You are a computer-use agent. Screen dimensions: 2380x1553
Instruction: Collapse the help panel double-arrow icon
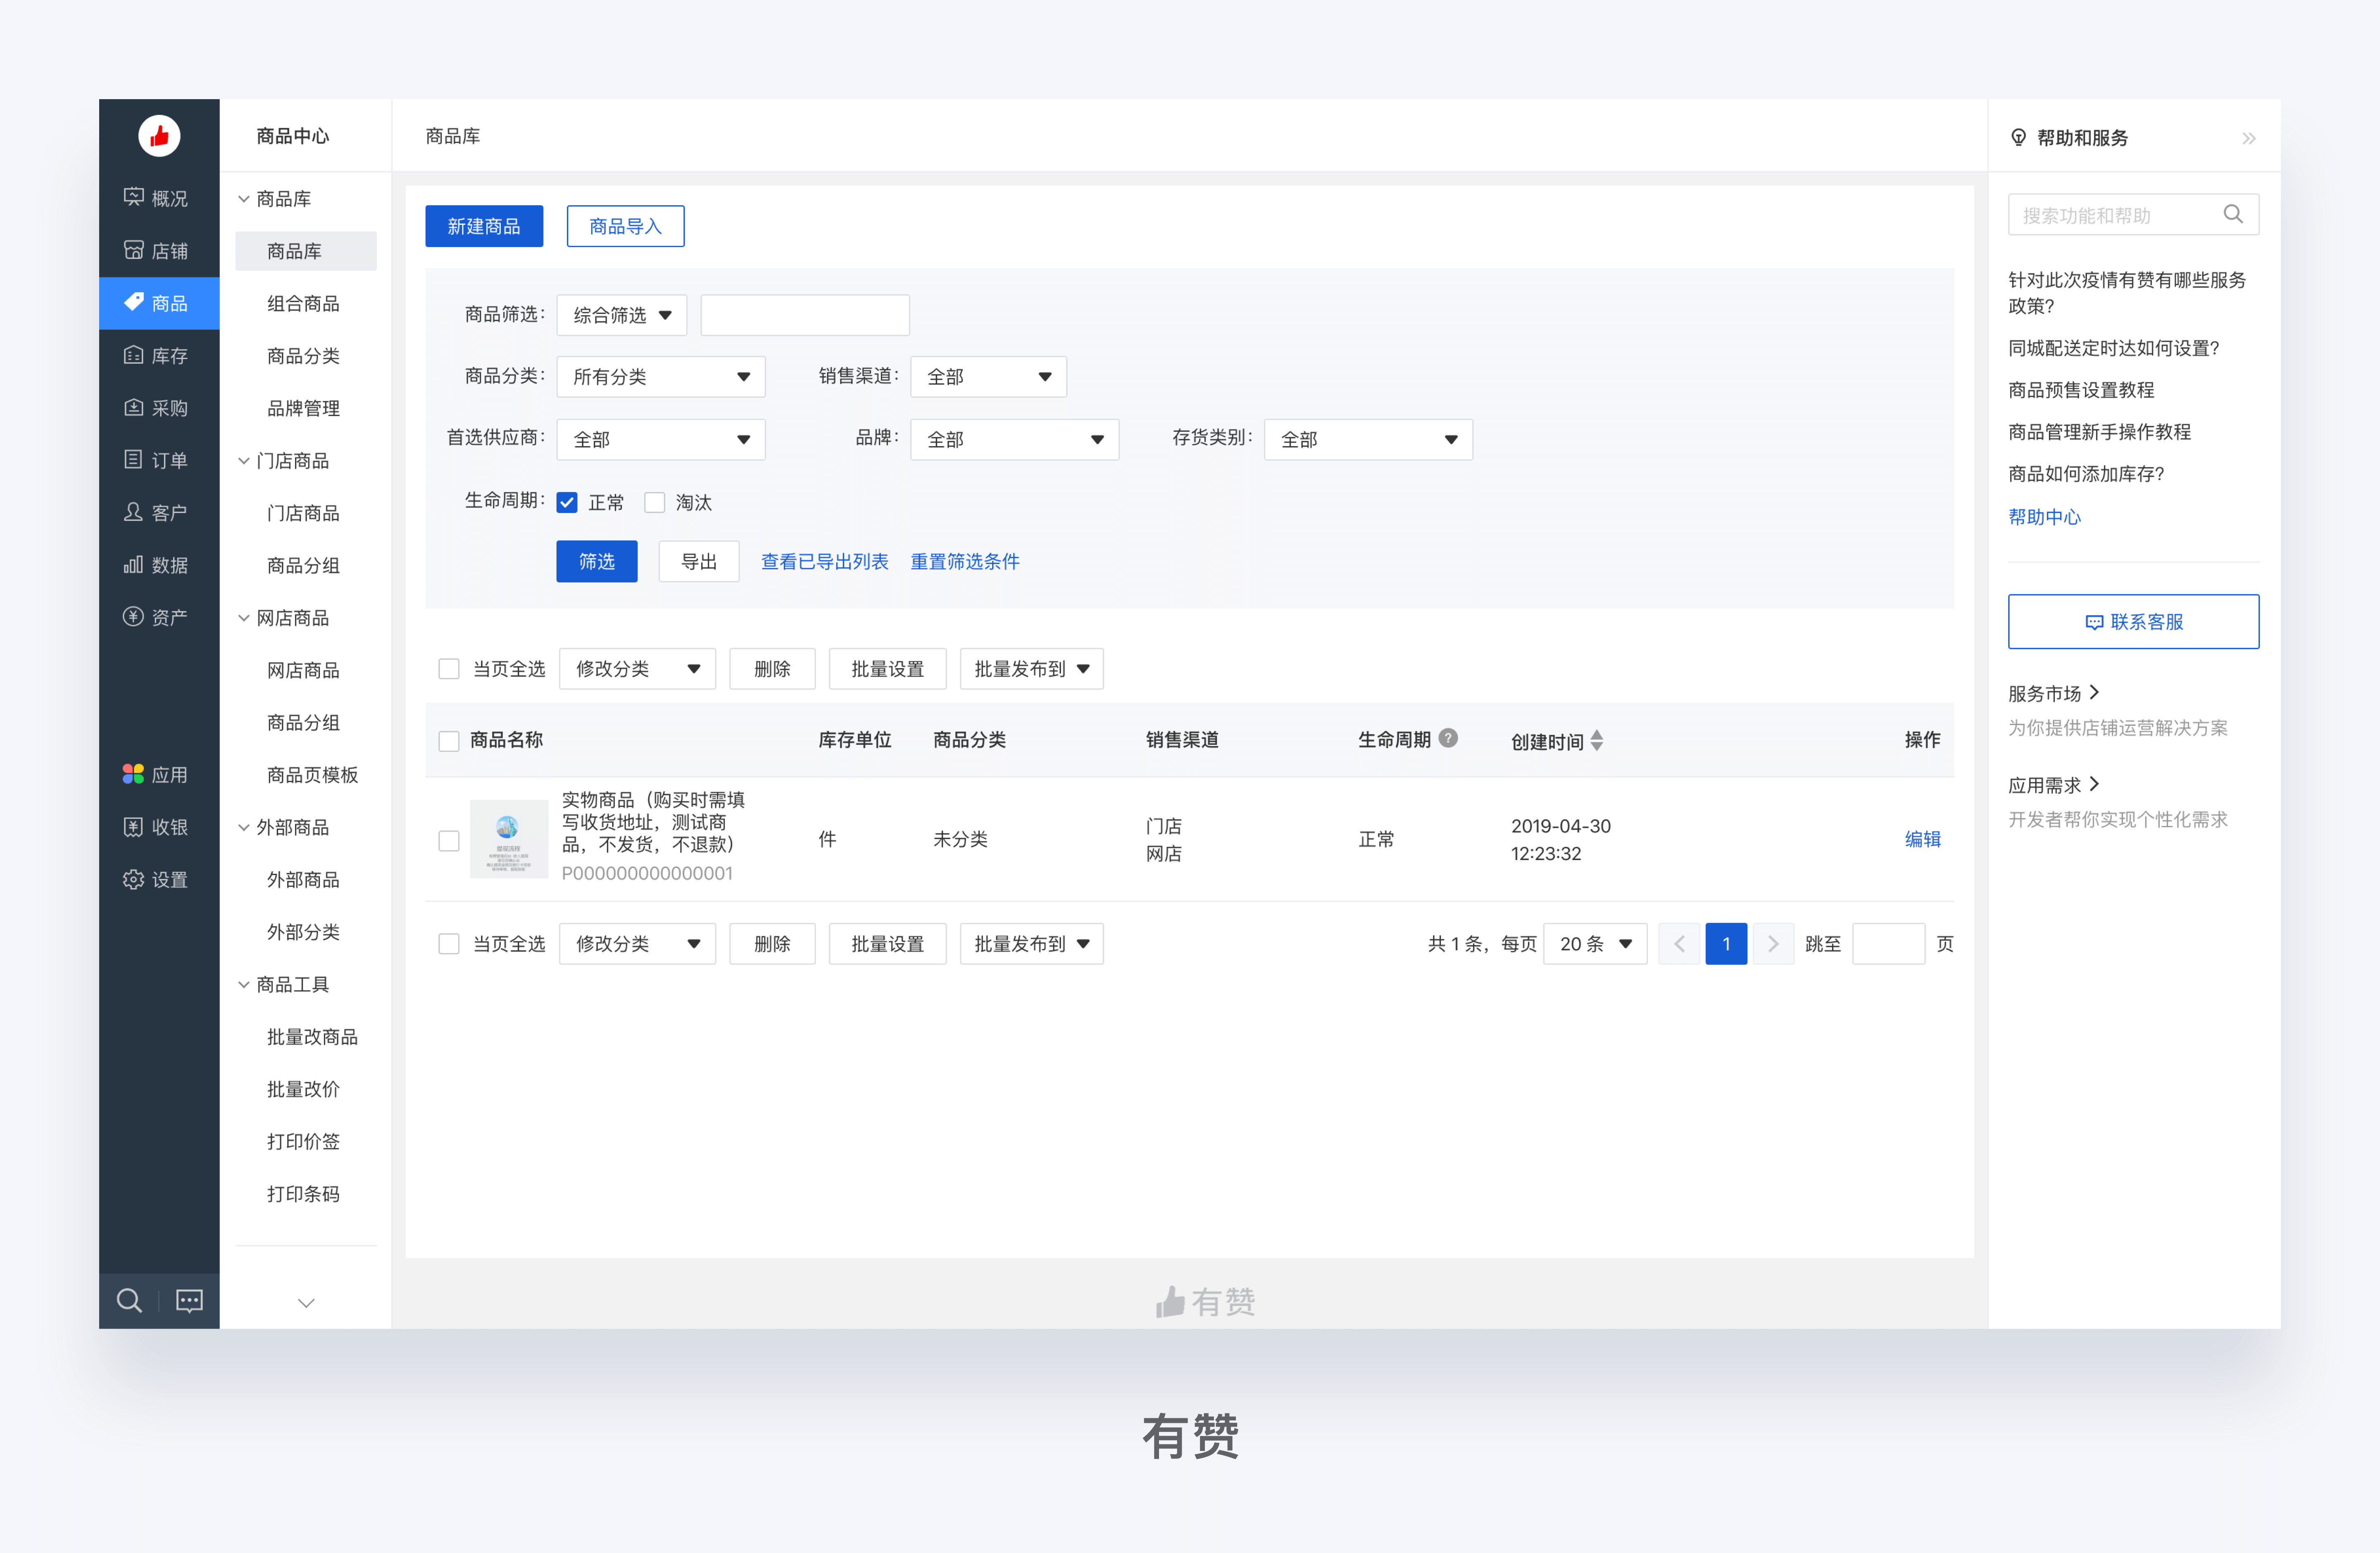[x=2248, y=138]
